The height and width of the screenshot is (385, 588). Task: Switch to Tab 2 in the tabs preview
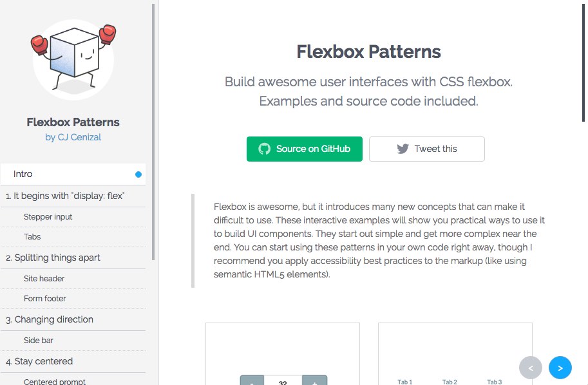point(450,381)
